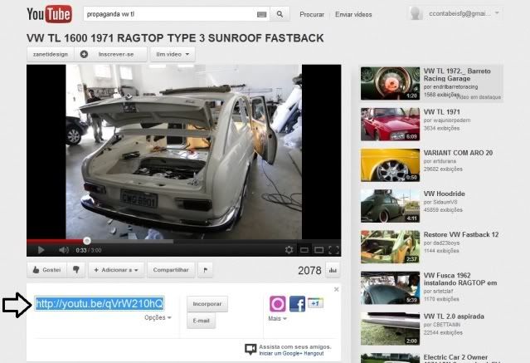Click the main video frame
Screen dimensions: 530x363
tap(184, 152)
